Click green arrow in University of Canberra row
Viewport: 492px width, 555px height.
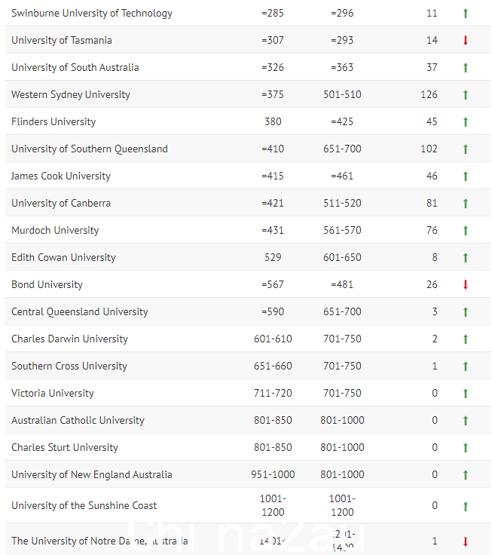[466, 203]
